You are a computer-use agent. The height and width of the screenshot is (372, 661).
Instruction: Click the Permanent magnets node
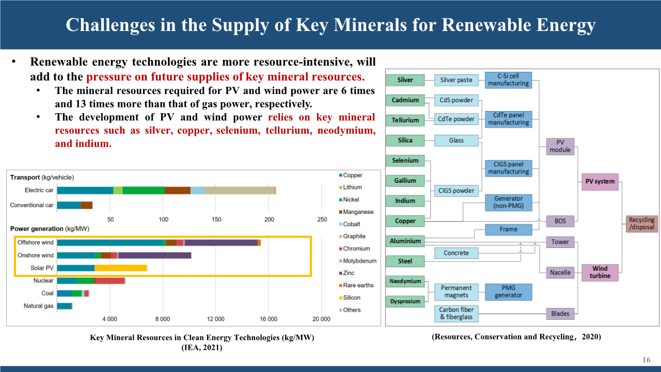click(456, 292)
